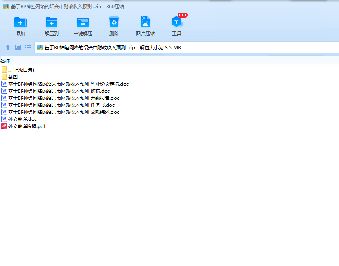339x266 pixels.
Task: Select the 毕业论文定稿.doc file
Action: [65, 84]
